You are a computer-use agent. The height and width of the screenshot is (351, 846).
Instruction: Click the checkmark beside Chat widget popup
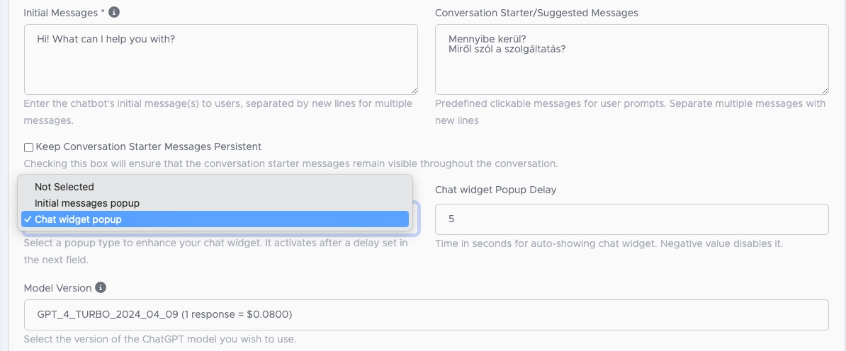[27, 219]
